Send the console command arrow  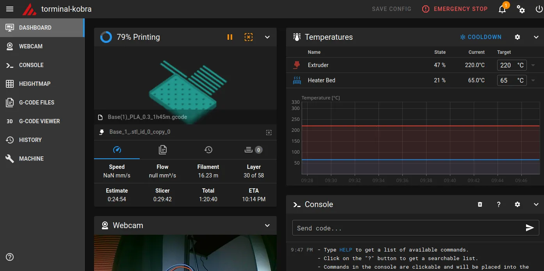point(530,228)
